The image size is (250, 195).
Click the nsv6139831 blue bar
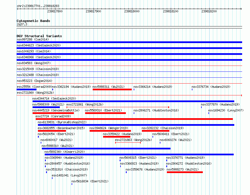click(136, 125)
